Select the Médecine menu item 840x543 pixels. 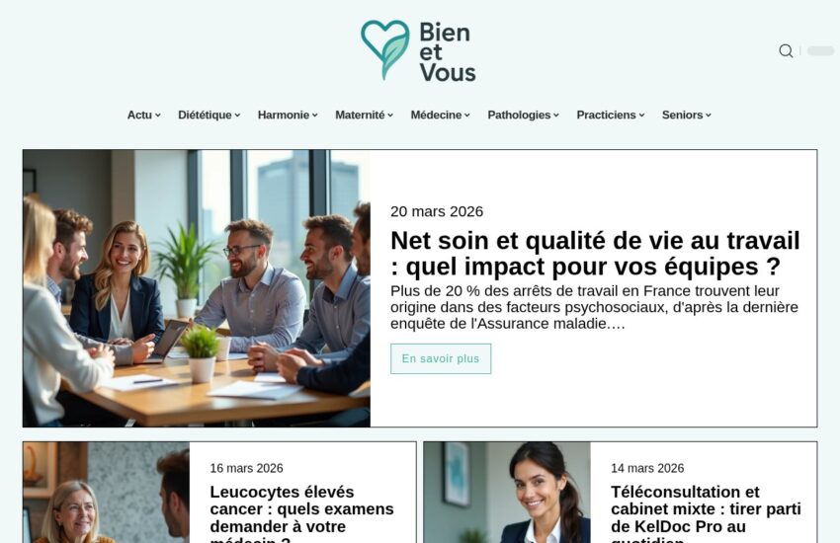coord(441,116)
